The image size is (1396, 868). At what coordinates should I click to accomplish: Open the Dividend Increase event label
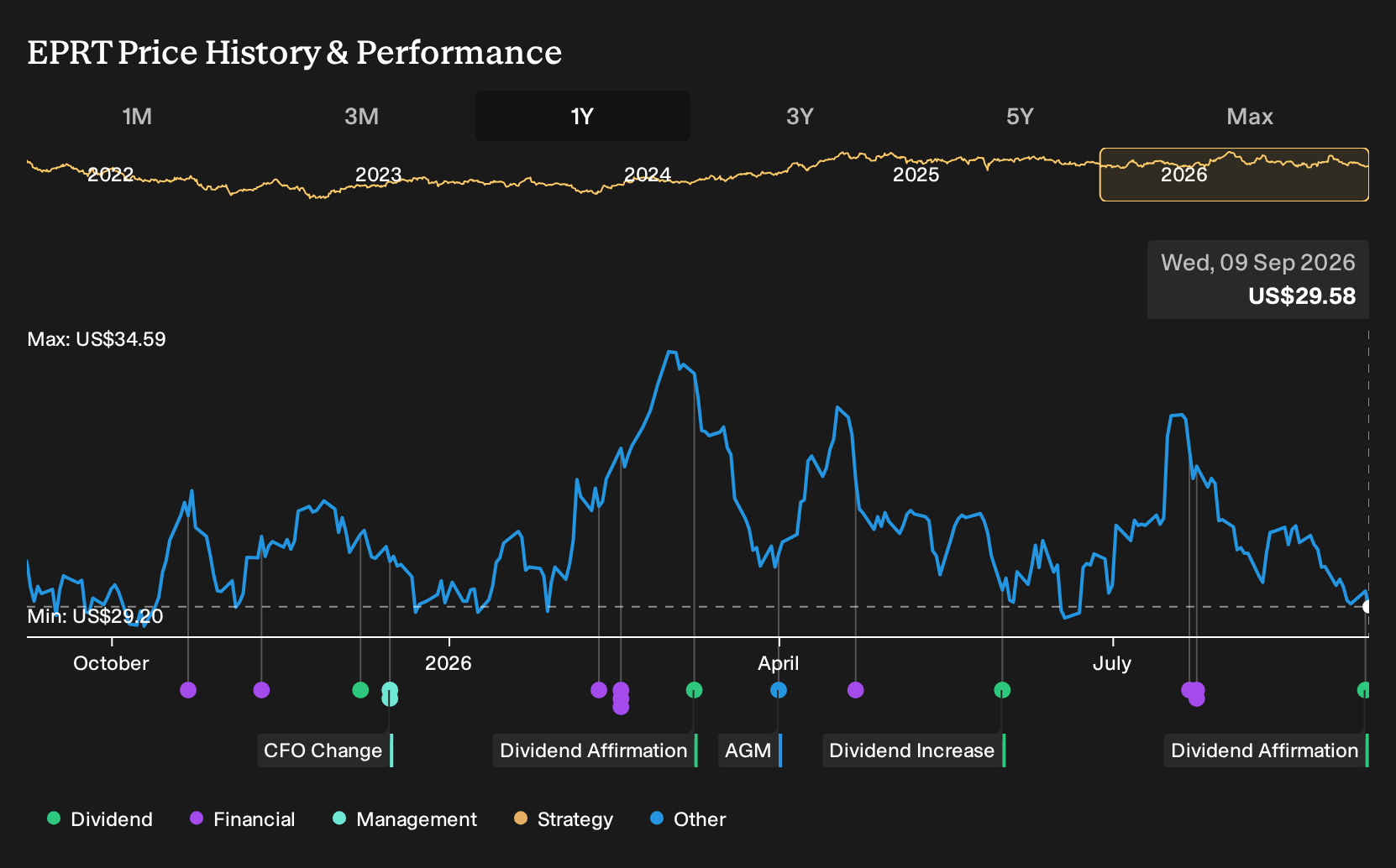pyautogui.click(x=914, y=750)
